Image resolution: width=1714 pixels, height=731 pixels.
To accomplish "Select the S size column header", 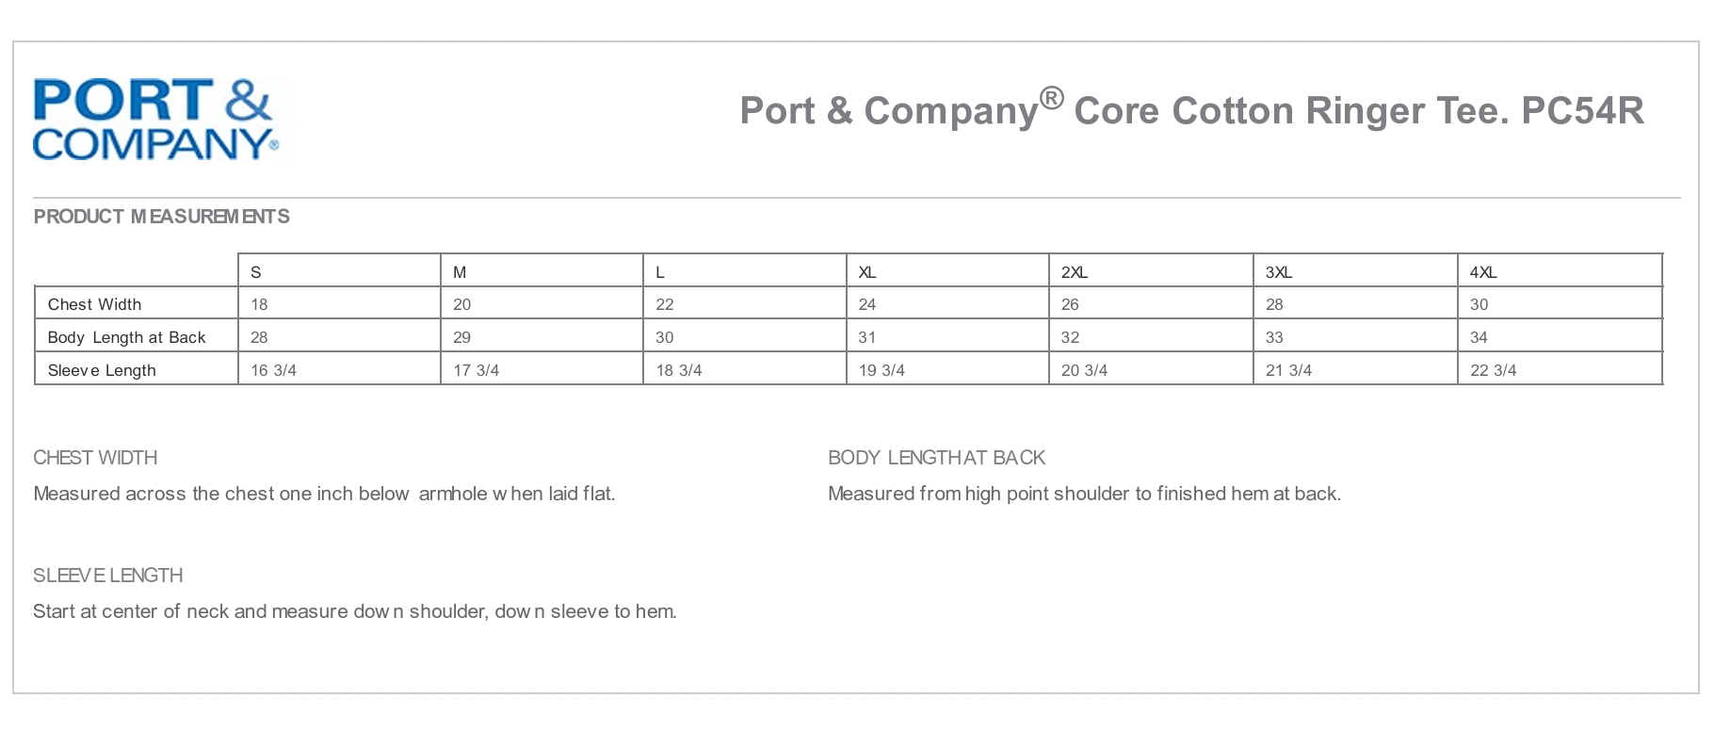I will click(256, 272).
